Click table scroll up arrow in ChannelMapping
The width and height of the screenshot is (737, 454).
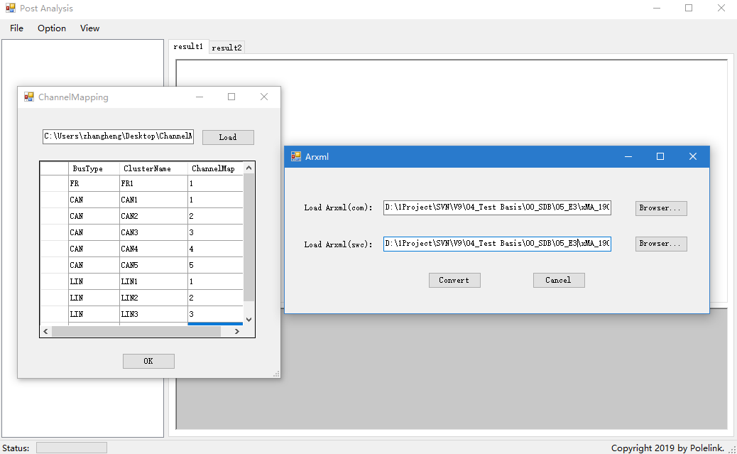(249, 168)
